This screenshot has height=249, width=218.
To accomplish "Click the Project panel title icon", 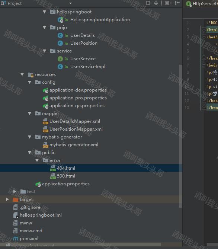I will click(x=3, y=3).
